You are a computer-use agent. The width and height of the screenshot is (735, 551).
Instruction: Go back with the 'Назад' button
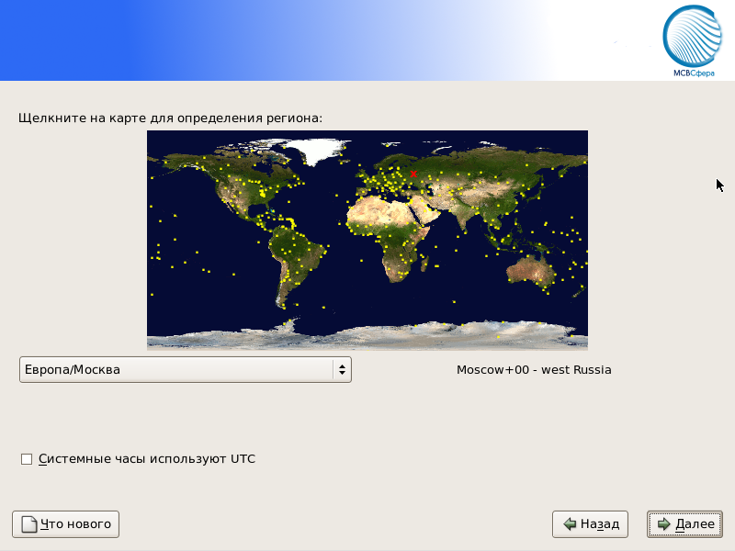(x=591, y=524)
